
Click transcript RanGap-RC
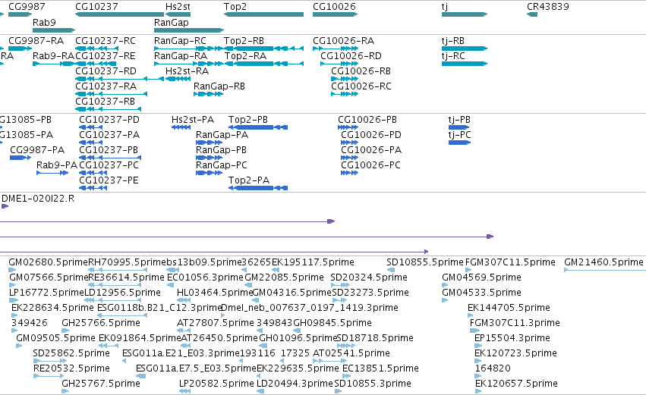point(189,49)
